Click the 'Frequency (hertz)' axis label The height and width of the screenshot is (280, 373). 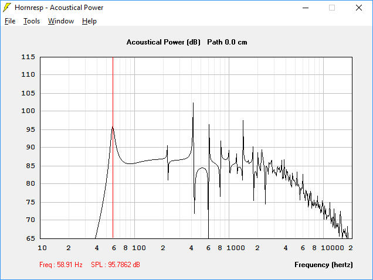(324, 265)
